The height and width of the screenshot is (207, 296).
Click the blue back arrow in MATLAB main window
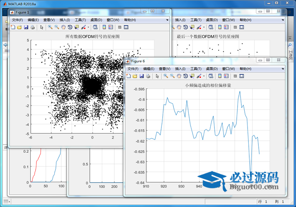(5, 45)
